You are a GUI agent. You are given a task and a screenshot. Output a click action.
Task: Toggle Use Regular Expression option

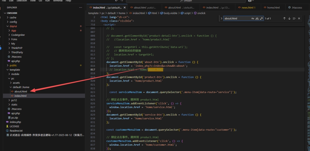coord(261,19)
